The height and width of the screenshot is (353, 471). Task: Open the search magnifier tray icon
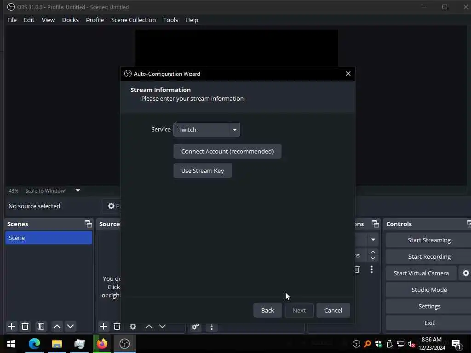point(368,344)
